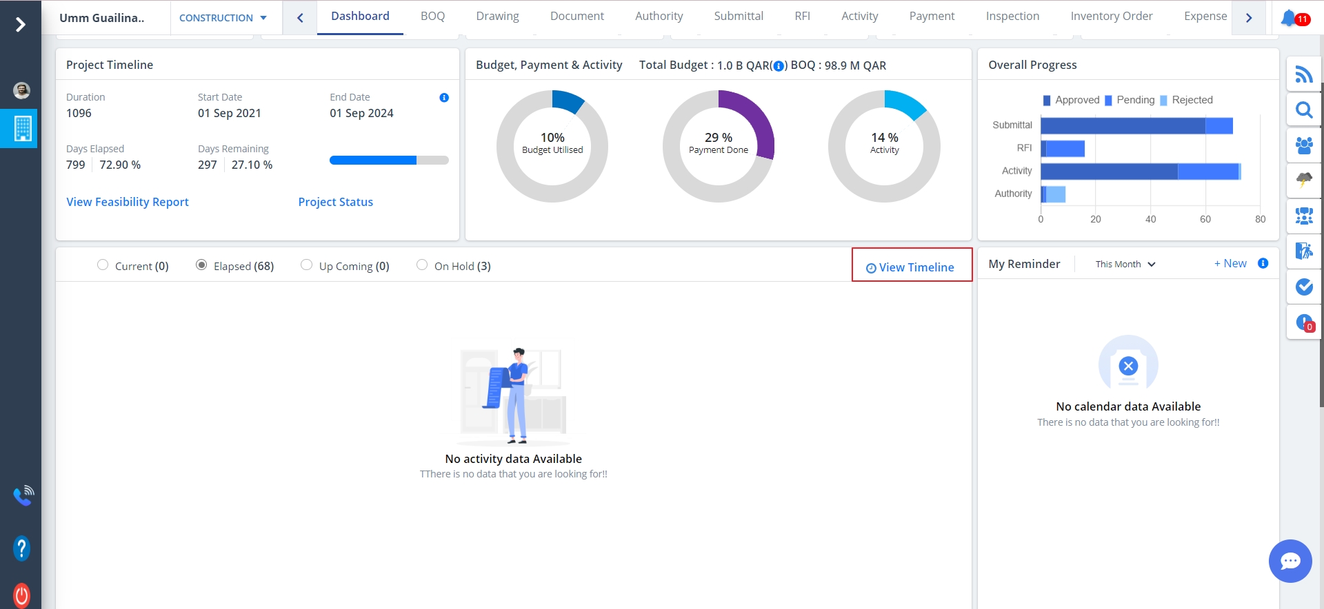Viewport: 1324px width, 609px height.
Task: Select the On Hold (3) radio button
Action: [422, 265]
